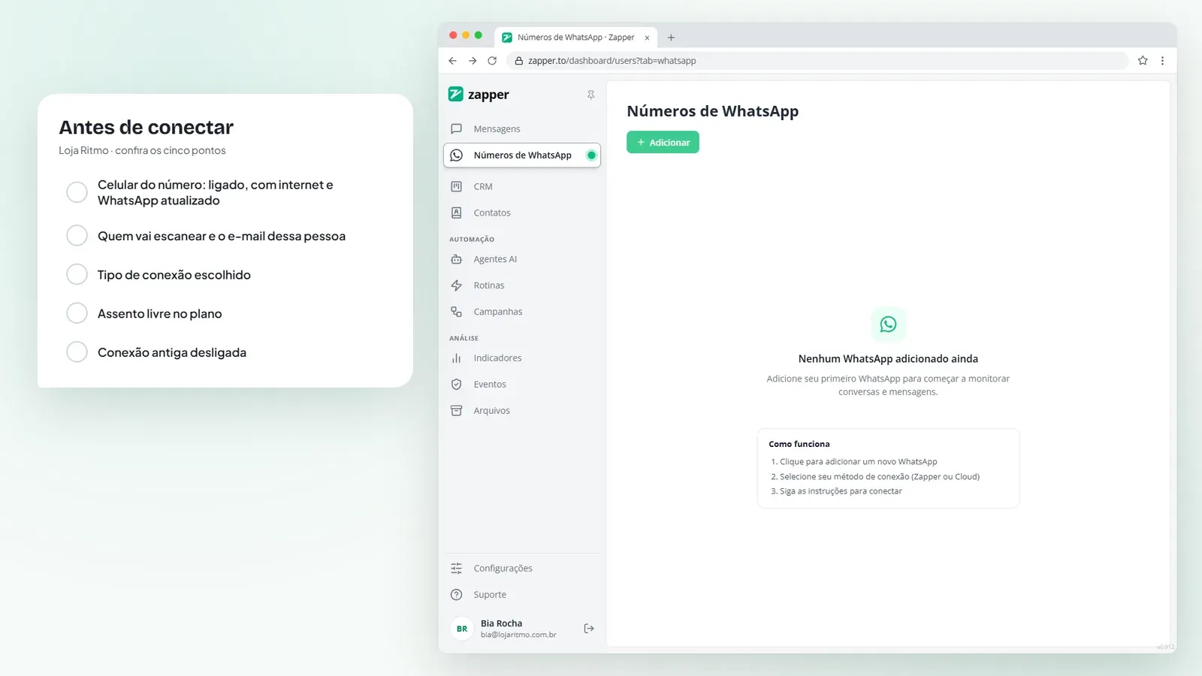The width and height of the screenshot is (1202, 676).
Task: Open the Indicadores bar chart icon
Action: (x=456, y=358)
